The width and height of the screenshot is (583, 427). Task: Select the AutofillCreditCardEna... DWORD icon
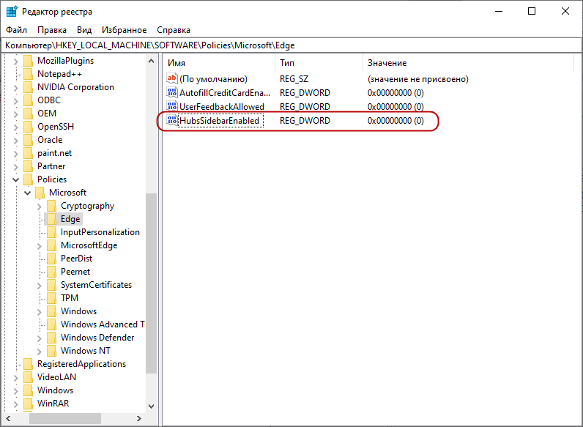tap(172, 92)
